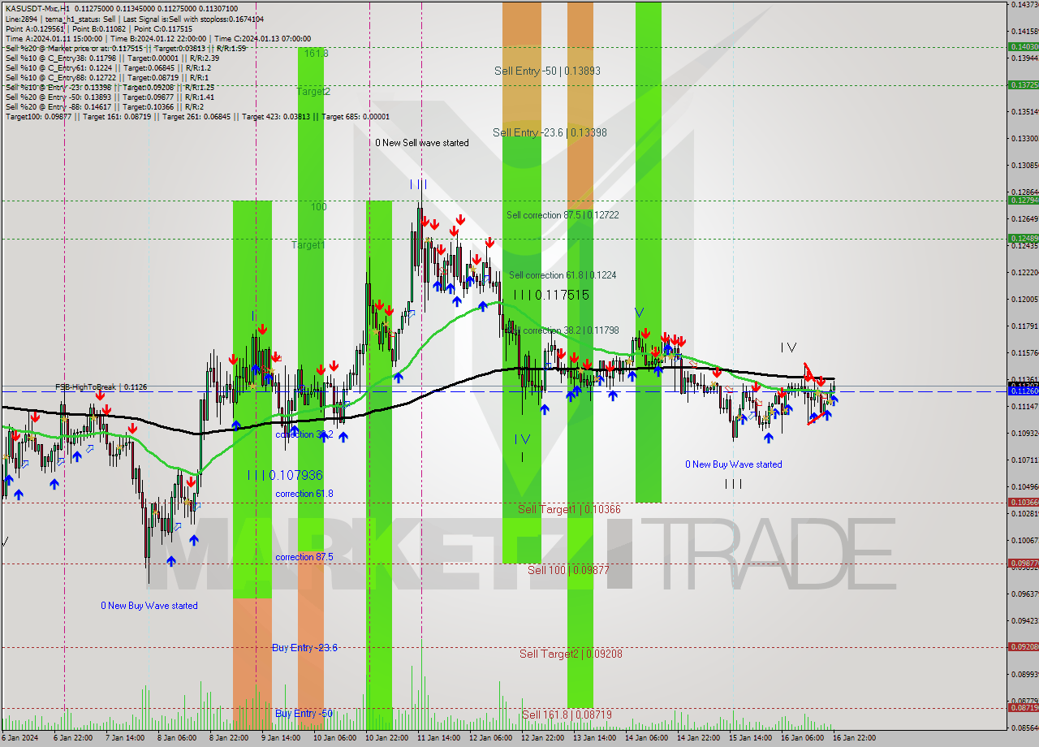Click the '16 Jan 22:00' time label

click(854, 738)
